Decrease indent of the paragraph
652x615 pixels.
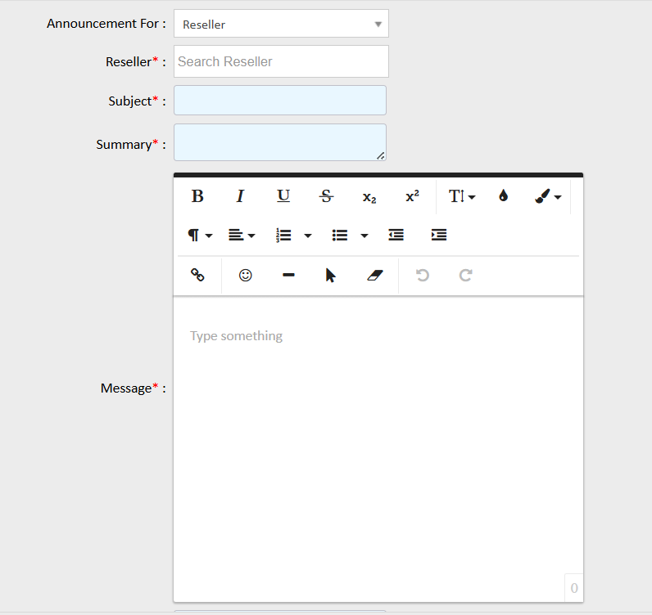pyautogui.click(x=396, y=236)
